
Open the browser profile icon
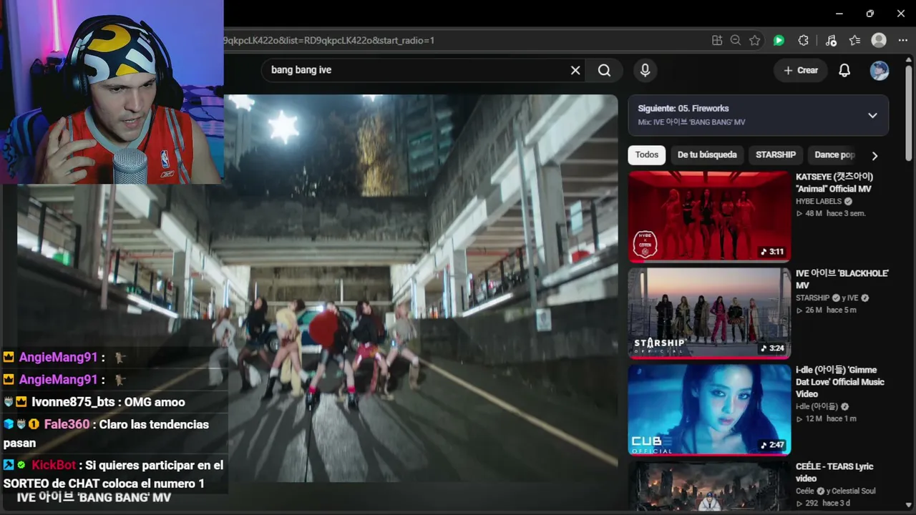pyautogui.click(x=879, y=41)
